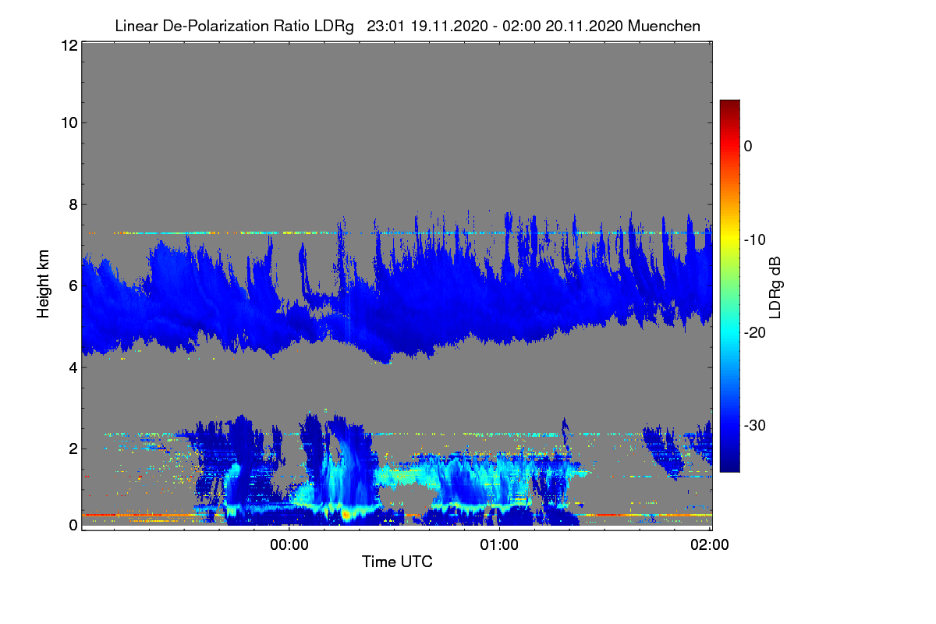Click the 'Time UTC' x-axis label
Image resolution: width=936 pixels, height=624 pixels.
pos(397,562)
